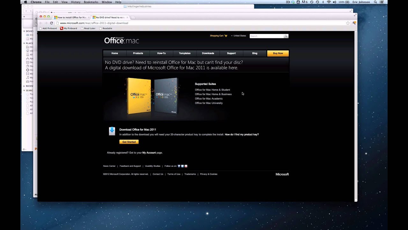The image size is (408, 230).
Task: Open the YouTube follow icon
Action: 186,166
